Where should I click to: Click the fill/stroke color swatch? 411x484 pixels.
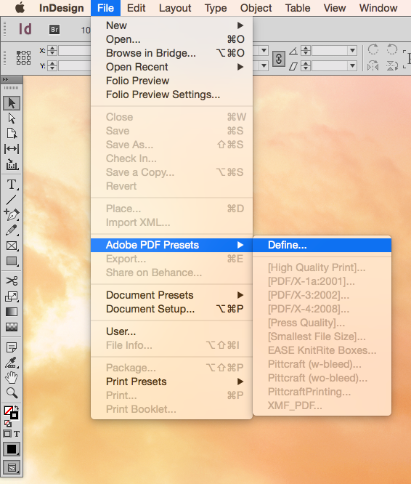tap(10, 412)
